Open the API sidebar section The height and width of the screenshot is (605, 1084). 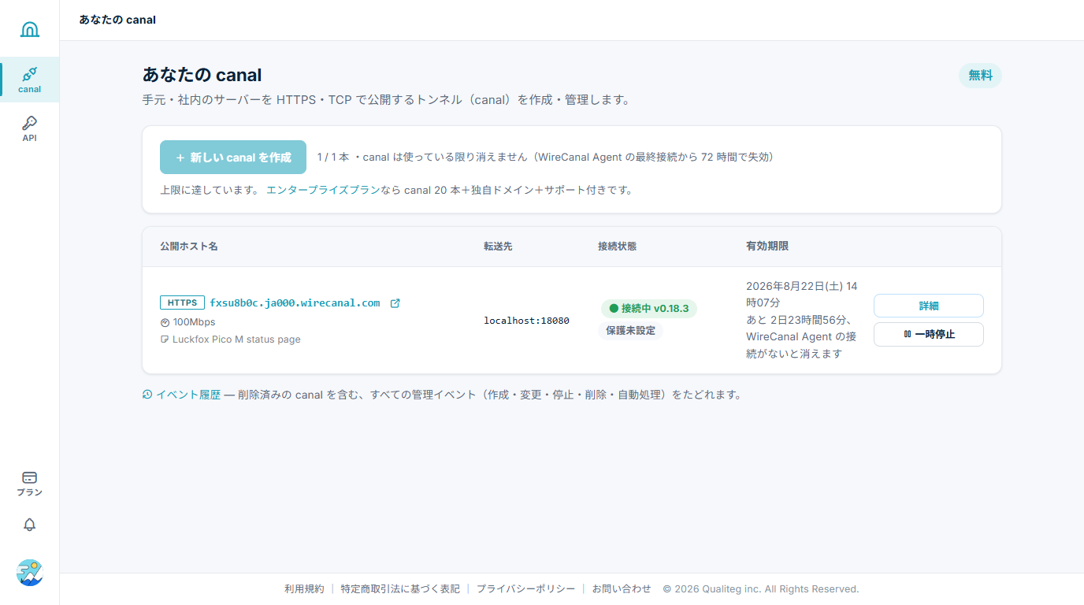pos(30,128)
